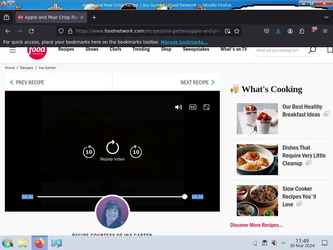Open the Firefox application hamburger menu
The height and width of the screenshot is (250, 333).
click(x=325, y=31)
